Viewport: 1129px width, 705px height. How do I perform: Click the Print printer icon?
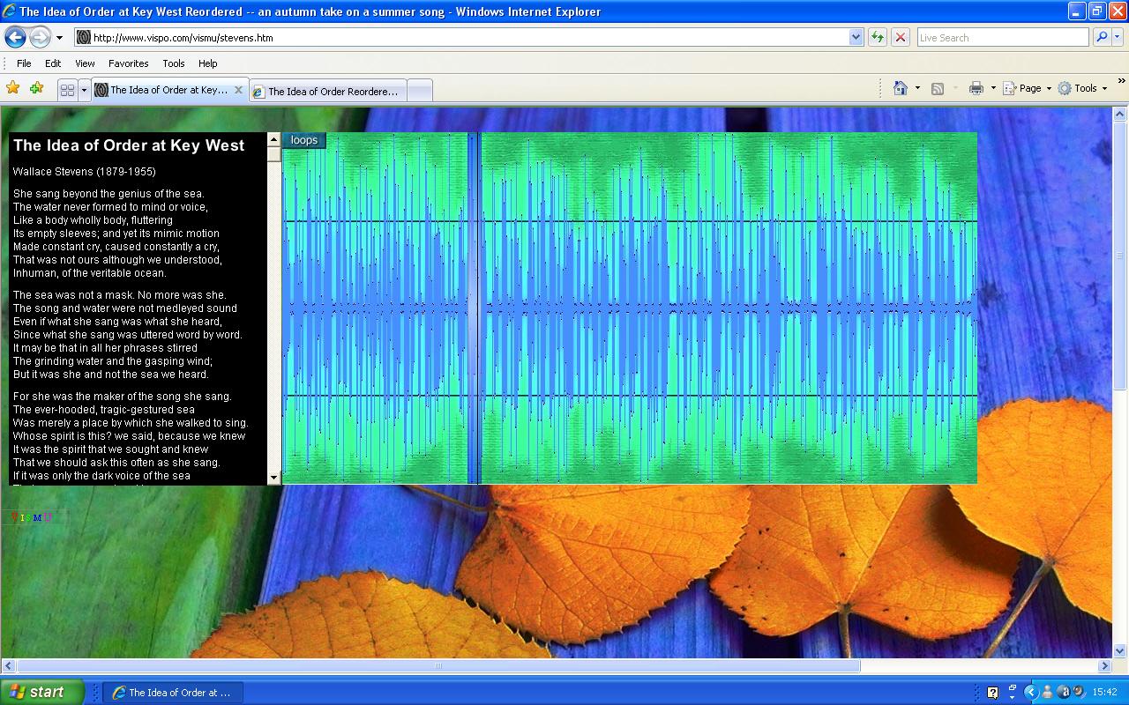976,88
